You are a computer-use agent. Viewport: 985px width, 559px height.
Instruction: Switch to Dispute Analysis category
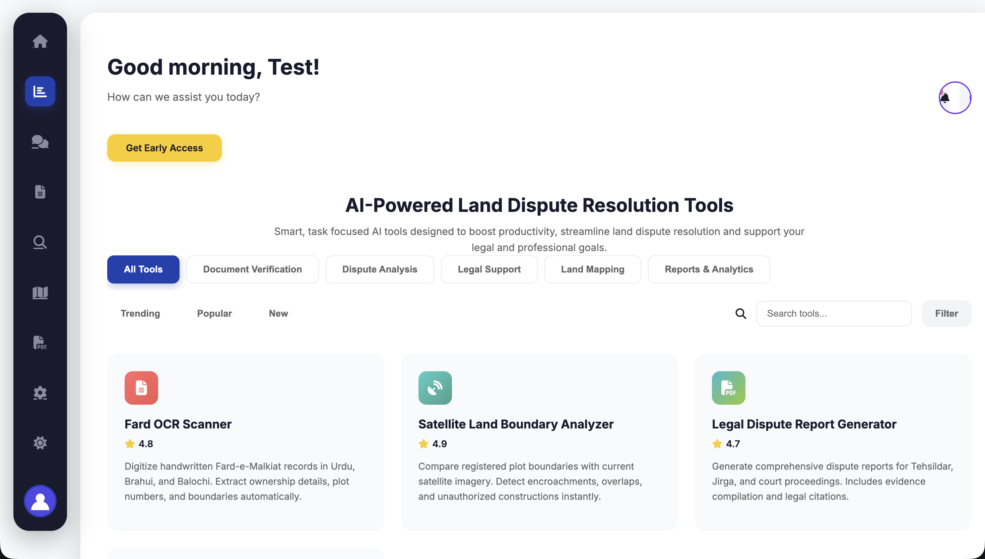coord(380,269)
